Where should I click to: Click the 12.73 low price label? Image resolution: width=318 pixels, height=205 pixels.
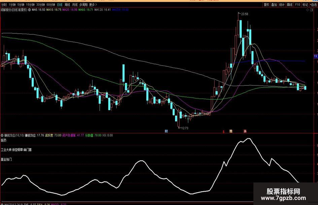click(x=184, y=128)
